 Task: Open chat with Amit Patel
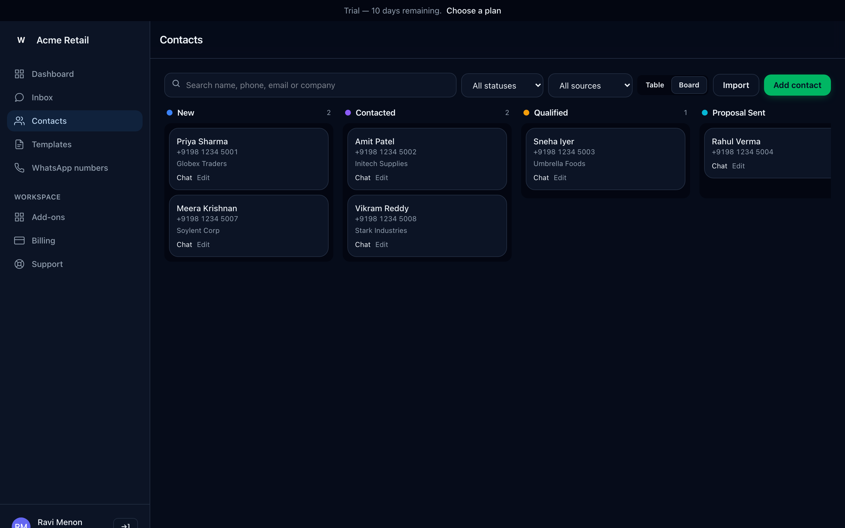pyautogui.click(x=362, y=178)
